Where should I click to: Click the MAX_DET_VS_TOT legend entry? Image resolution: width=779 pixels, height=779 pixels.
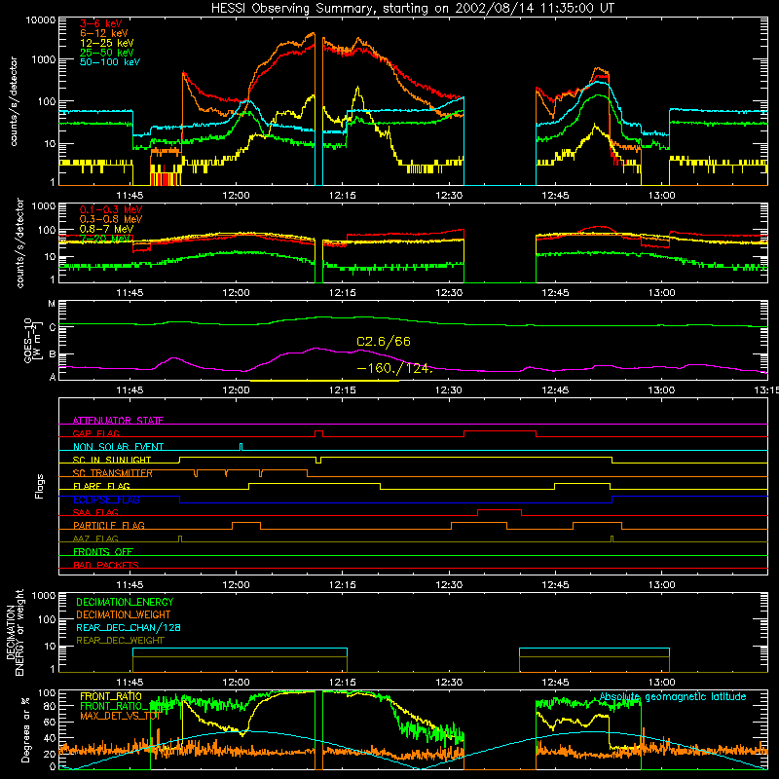pyautogui.click(x=120, y=716)
